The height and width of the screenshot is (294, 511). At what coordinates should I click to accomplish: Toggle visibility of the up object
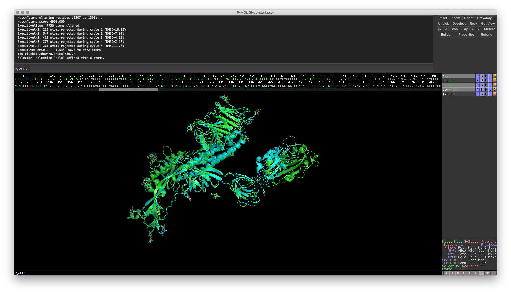point(458,85)
